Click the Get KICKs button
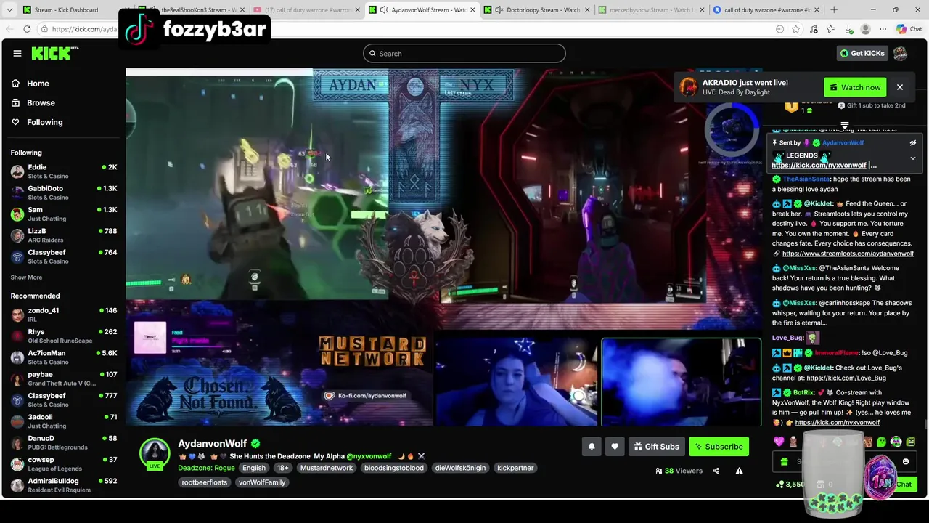The height and width of the screenshot is (523, 929). point(862,53)
